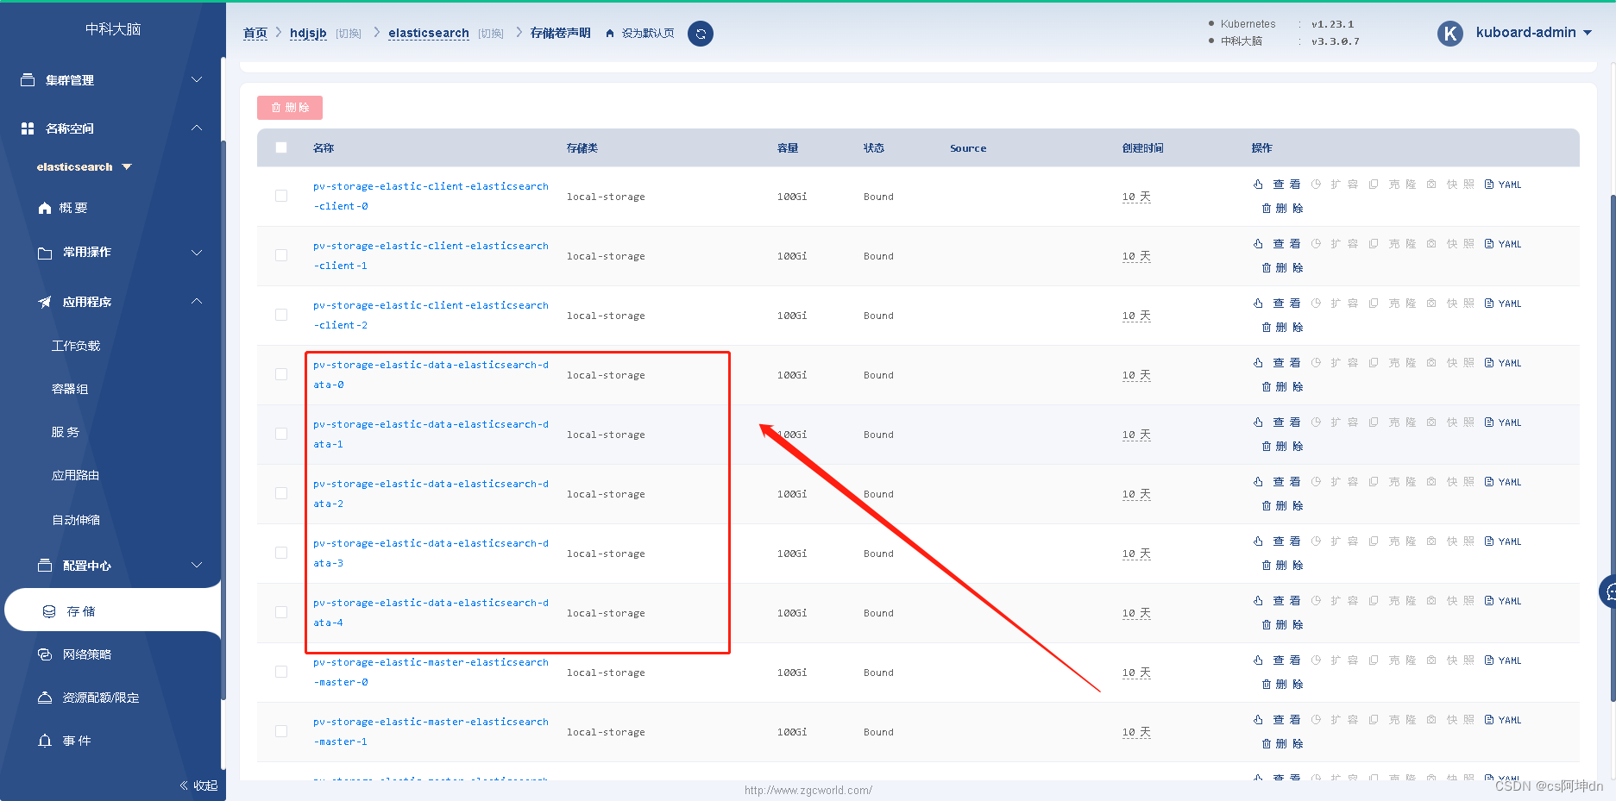Click 删除 for elastic-client -client-0 row

[x=1283, y=208]
